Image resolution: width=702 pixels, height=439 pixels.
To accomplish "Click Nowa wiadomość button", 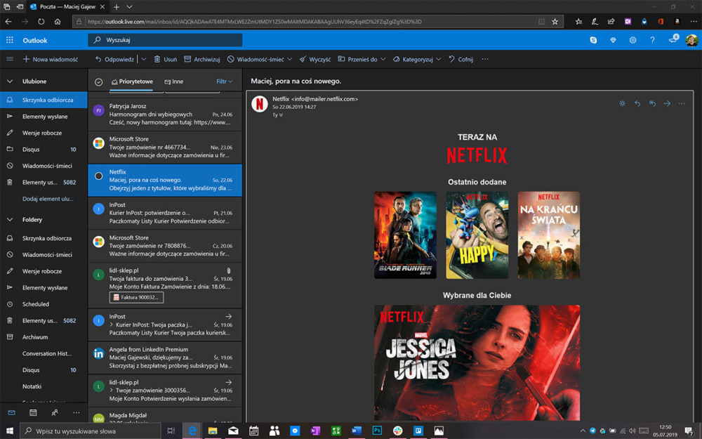I will pyautogui.click(x=50, y=59).
